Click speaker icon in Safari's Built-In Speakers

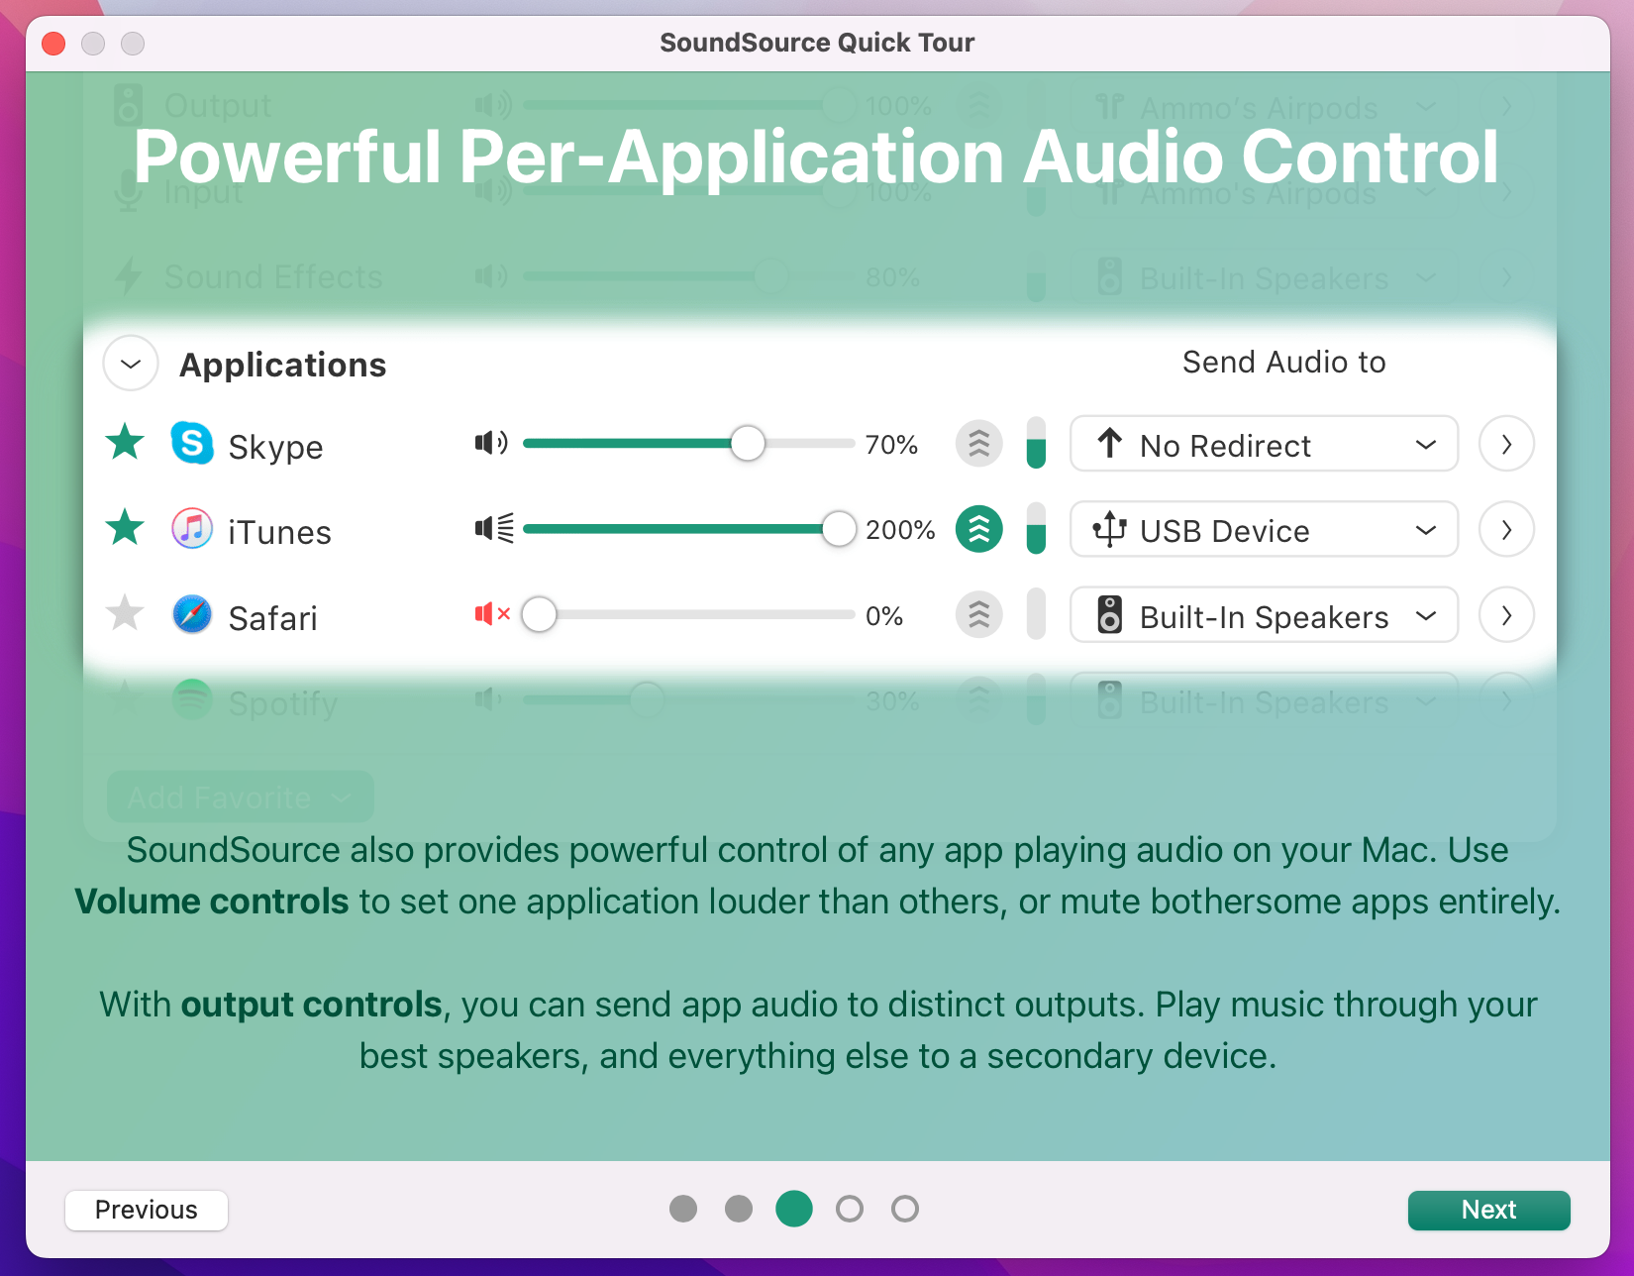click(x=1110, y=614)
